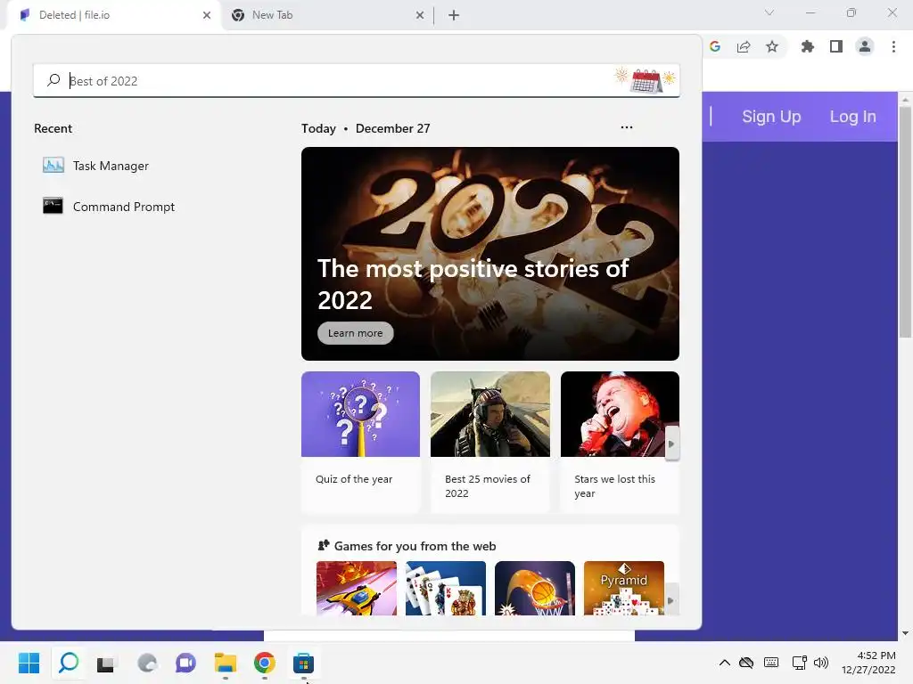Open Microsoft Store from the taskbar
Screen dimensions: 913x684
pos(303,663)
